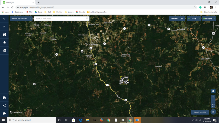The height and width of the screenshot is (123, 219).
Task: Click the browser back arrow
Action: tap(3, 7)
